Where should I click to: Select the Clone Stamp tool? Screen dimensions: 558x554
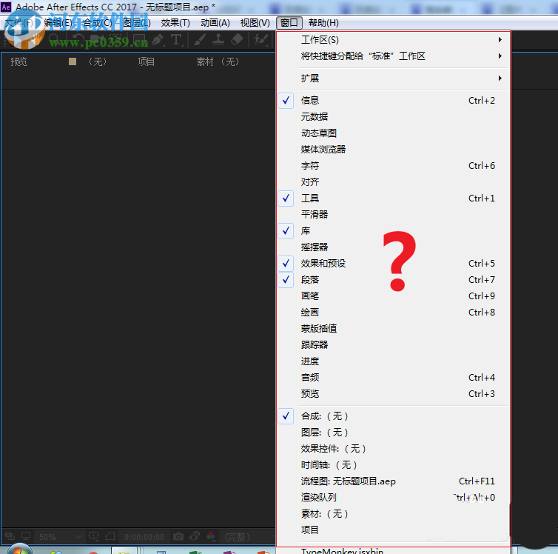(218, 39)
